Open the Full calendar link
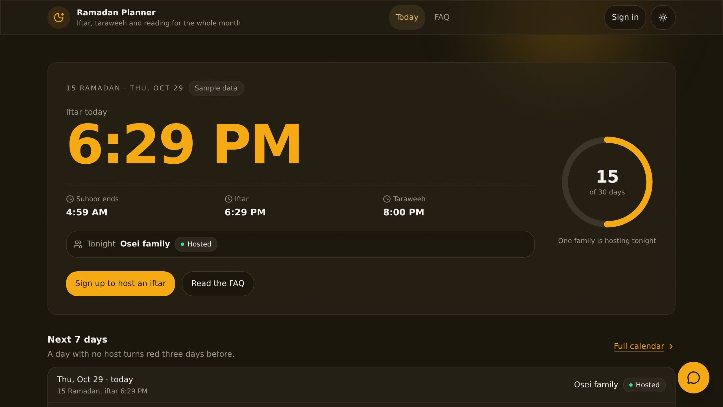Image resolution: width=723 pixels, height=407 pixels. click(x=639, y=346)
